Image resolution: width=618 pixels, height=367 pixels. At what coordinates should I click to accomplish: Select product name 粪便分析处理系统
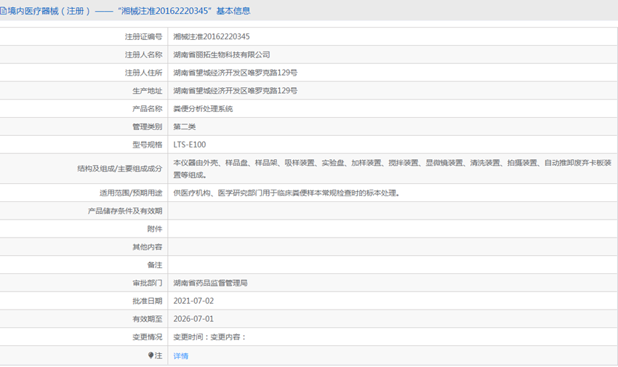(x=203, y=109)
